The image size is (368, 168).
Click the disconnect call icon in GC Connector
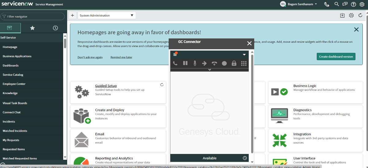pyautogui.click(x=214, y=63)
